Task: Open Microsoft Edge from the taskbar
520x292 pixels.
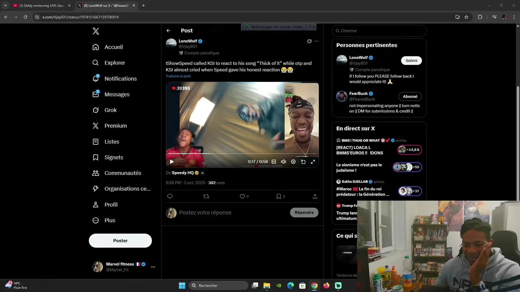Action: click(x=290, y=286)
